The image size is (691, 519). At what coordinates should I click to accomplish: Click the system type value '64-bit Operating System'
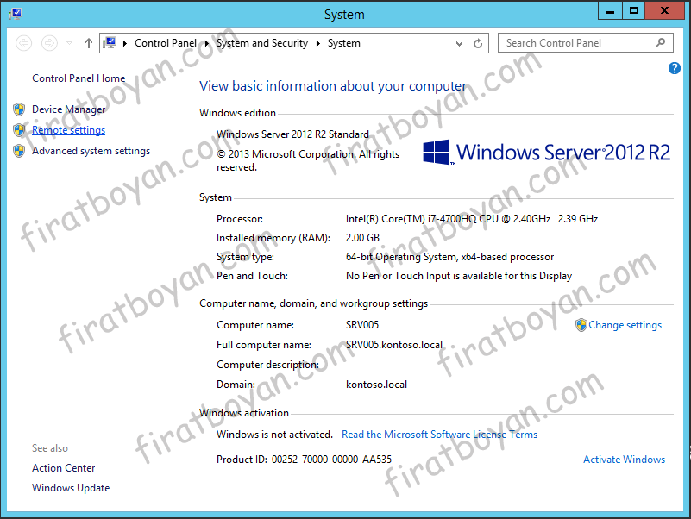401,257
